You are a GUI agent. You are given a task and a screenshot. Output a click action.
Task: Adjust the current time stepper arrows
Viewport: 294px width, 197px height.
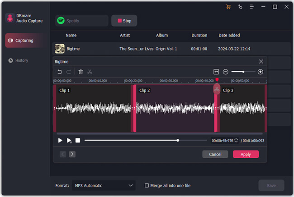(x=236, y=140)
